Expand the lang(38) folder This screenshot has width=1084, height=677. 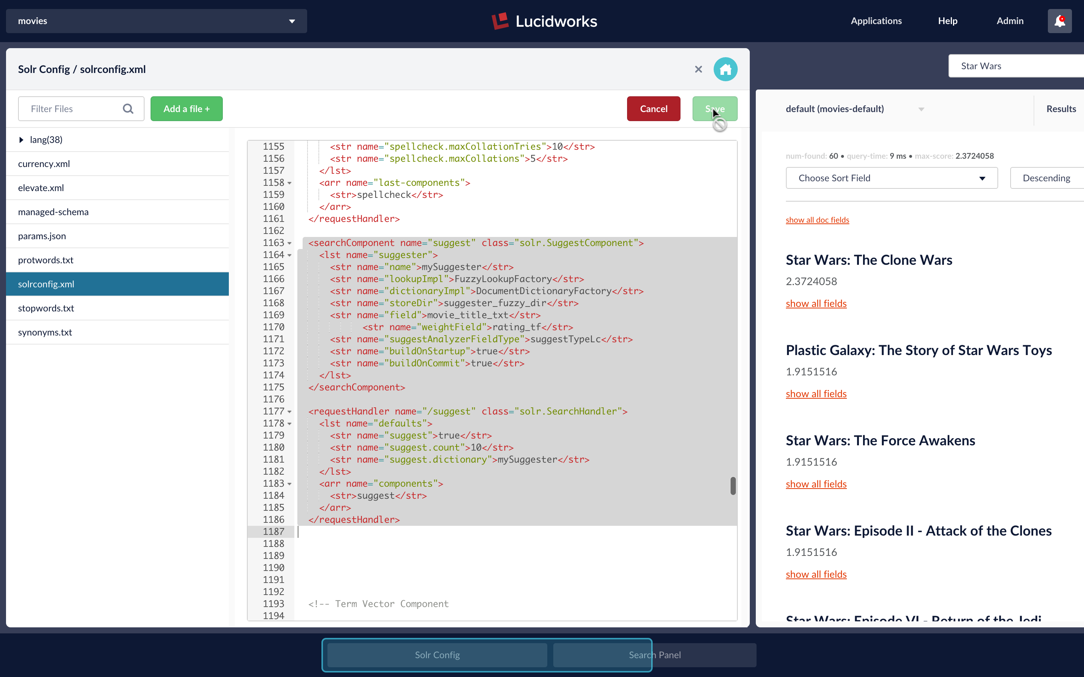[21, 140]
